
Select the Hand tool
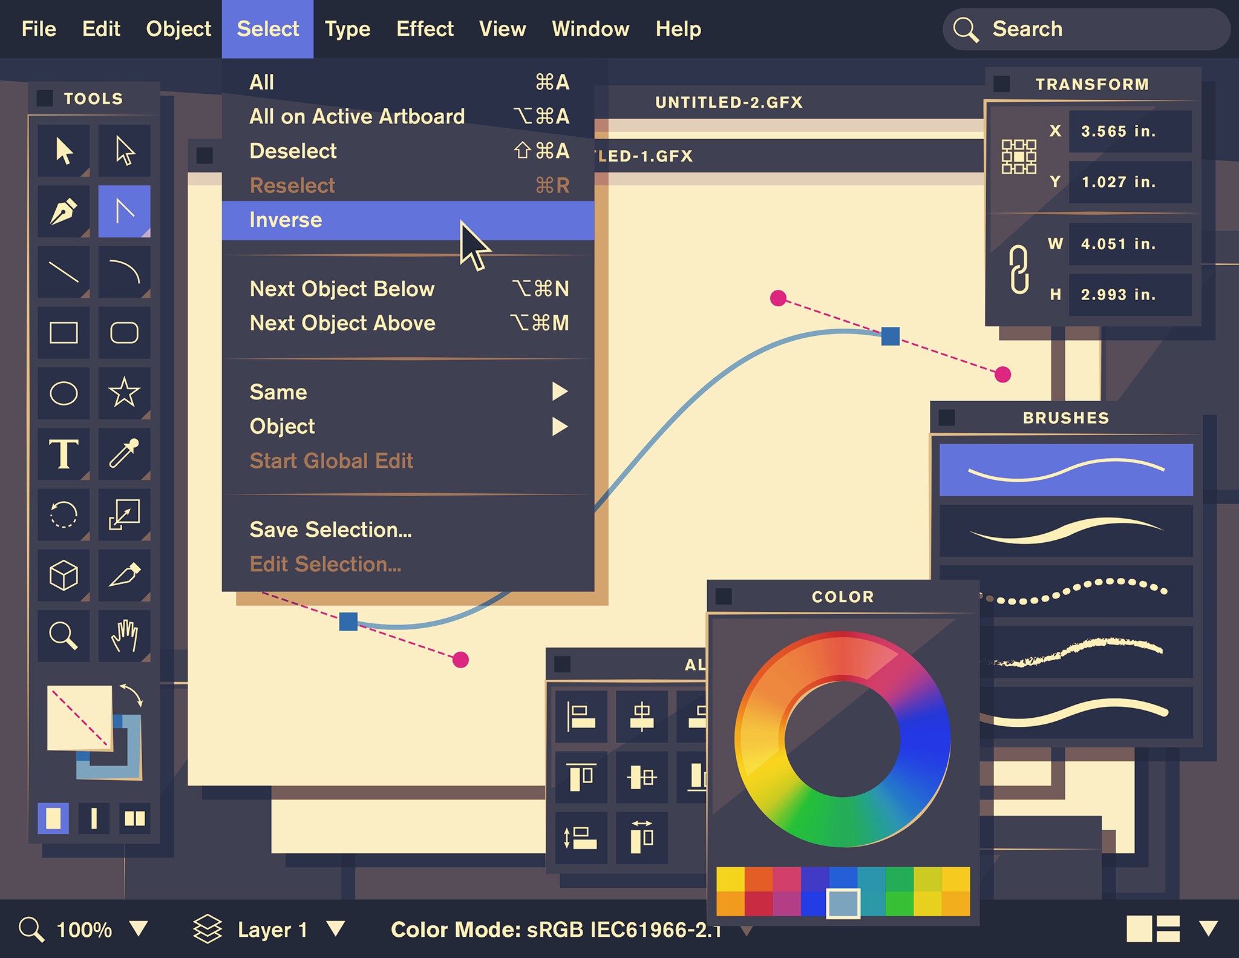[x=124, y=635]
